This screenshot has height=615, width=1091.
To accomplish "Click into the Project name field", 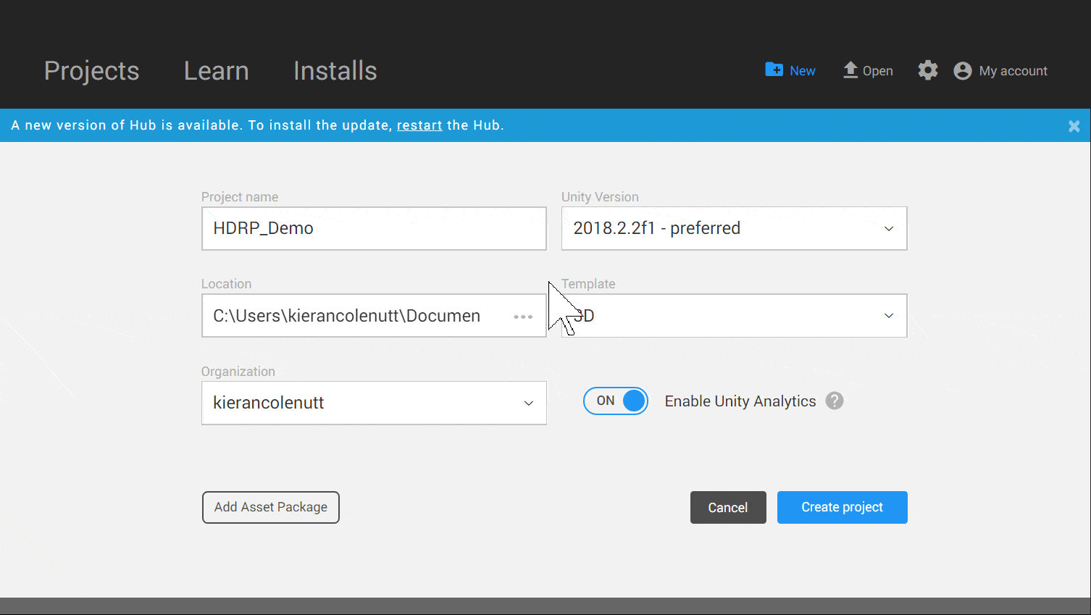I will pos(374,228).
